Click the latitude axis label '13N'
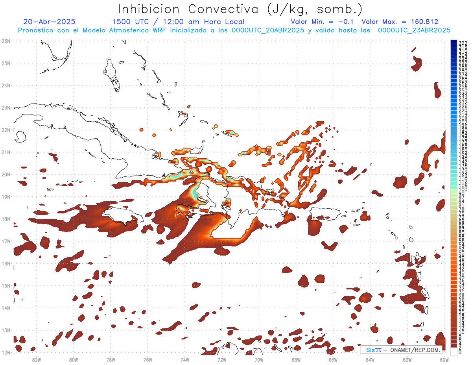Image resolution: width=472 pixels, height=365 pixels. (6, 330)
